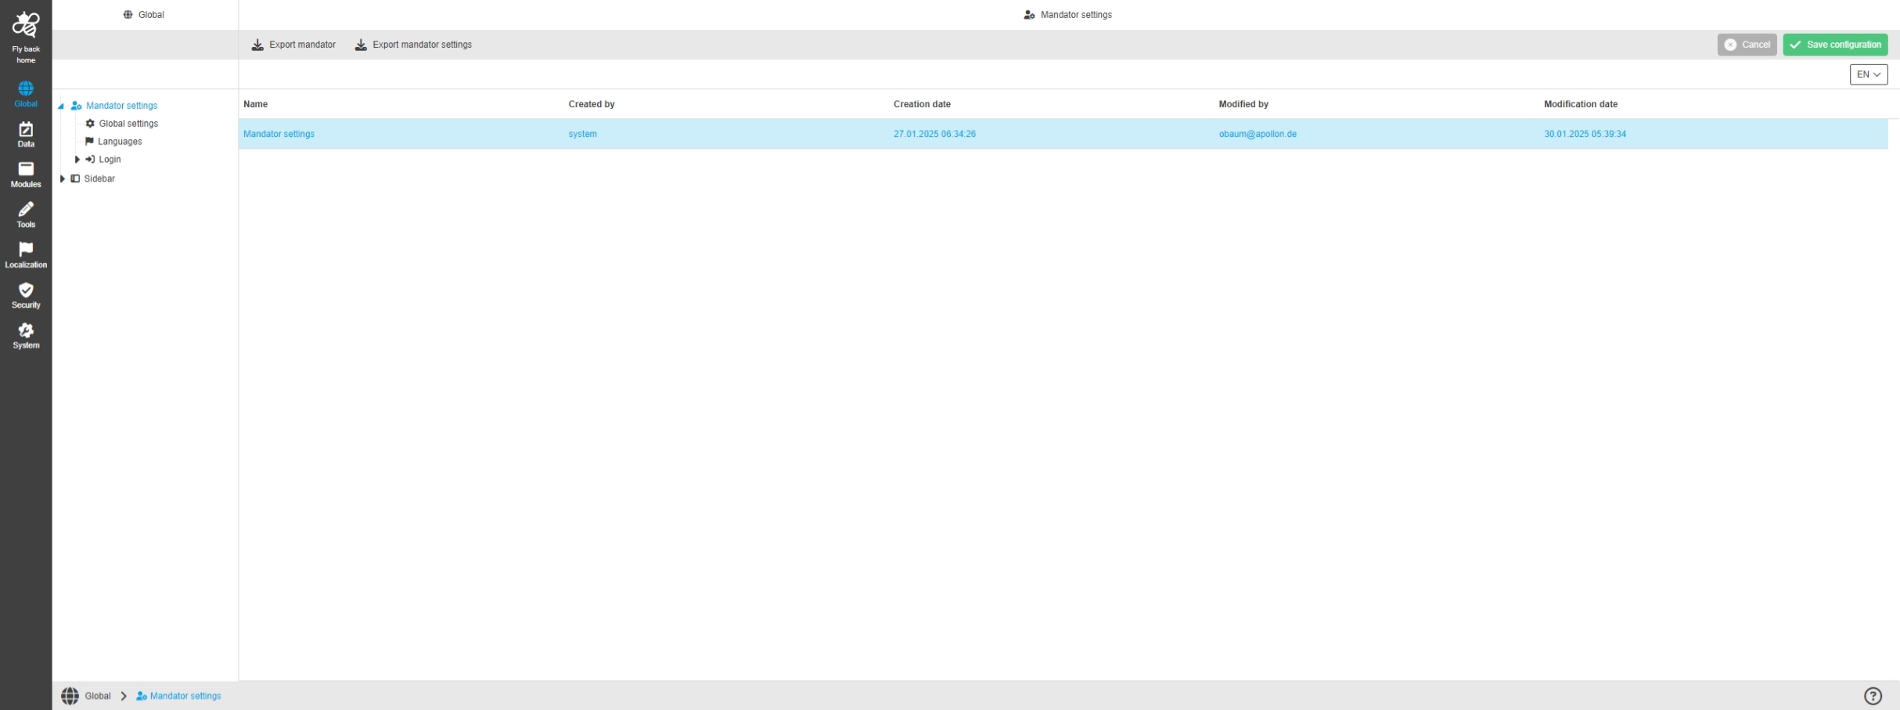The image size is (1900, 710).
Task: Click the Fly back home bee logo
Action: pos(26,25)
